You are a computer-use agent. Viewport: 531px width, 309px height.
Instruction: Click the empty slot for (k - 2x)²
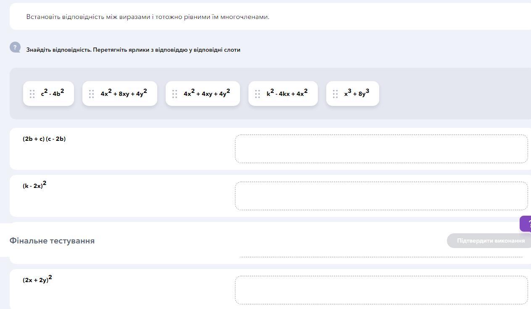click(x=381, y=196)
